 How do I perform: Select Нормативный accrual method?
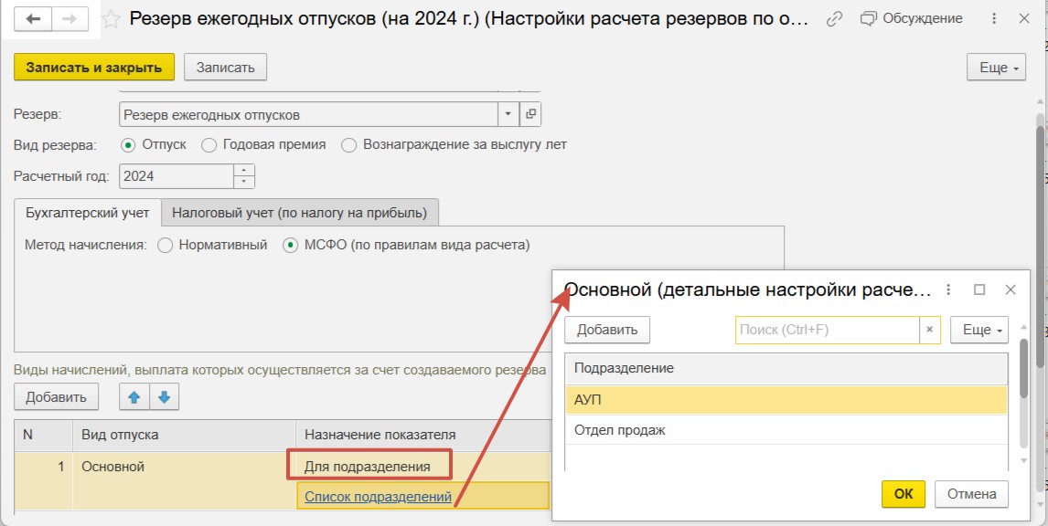(x=165, y=245)
